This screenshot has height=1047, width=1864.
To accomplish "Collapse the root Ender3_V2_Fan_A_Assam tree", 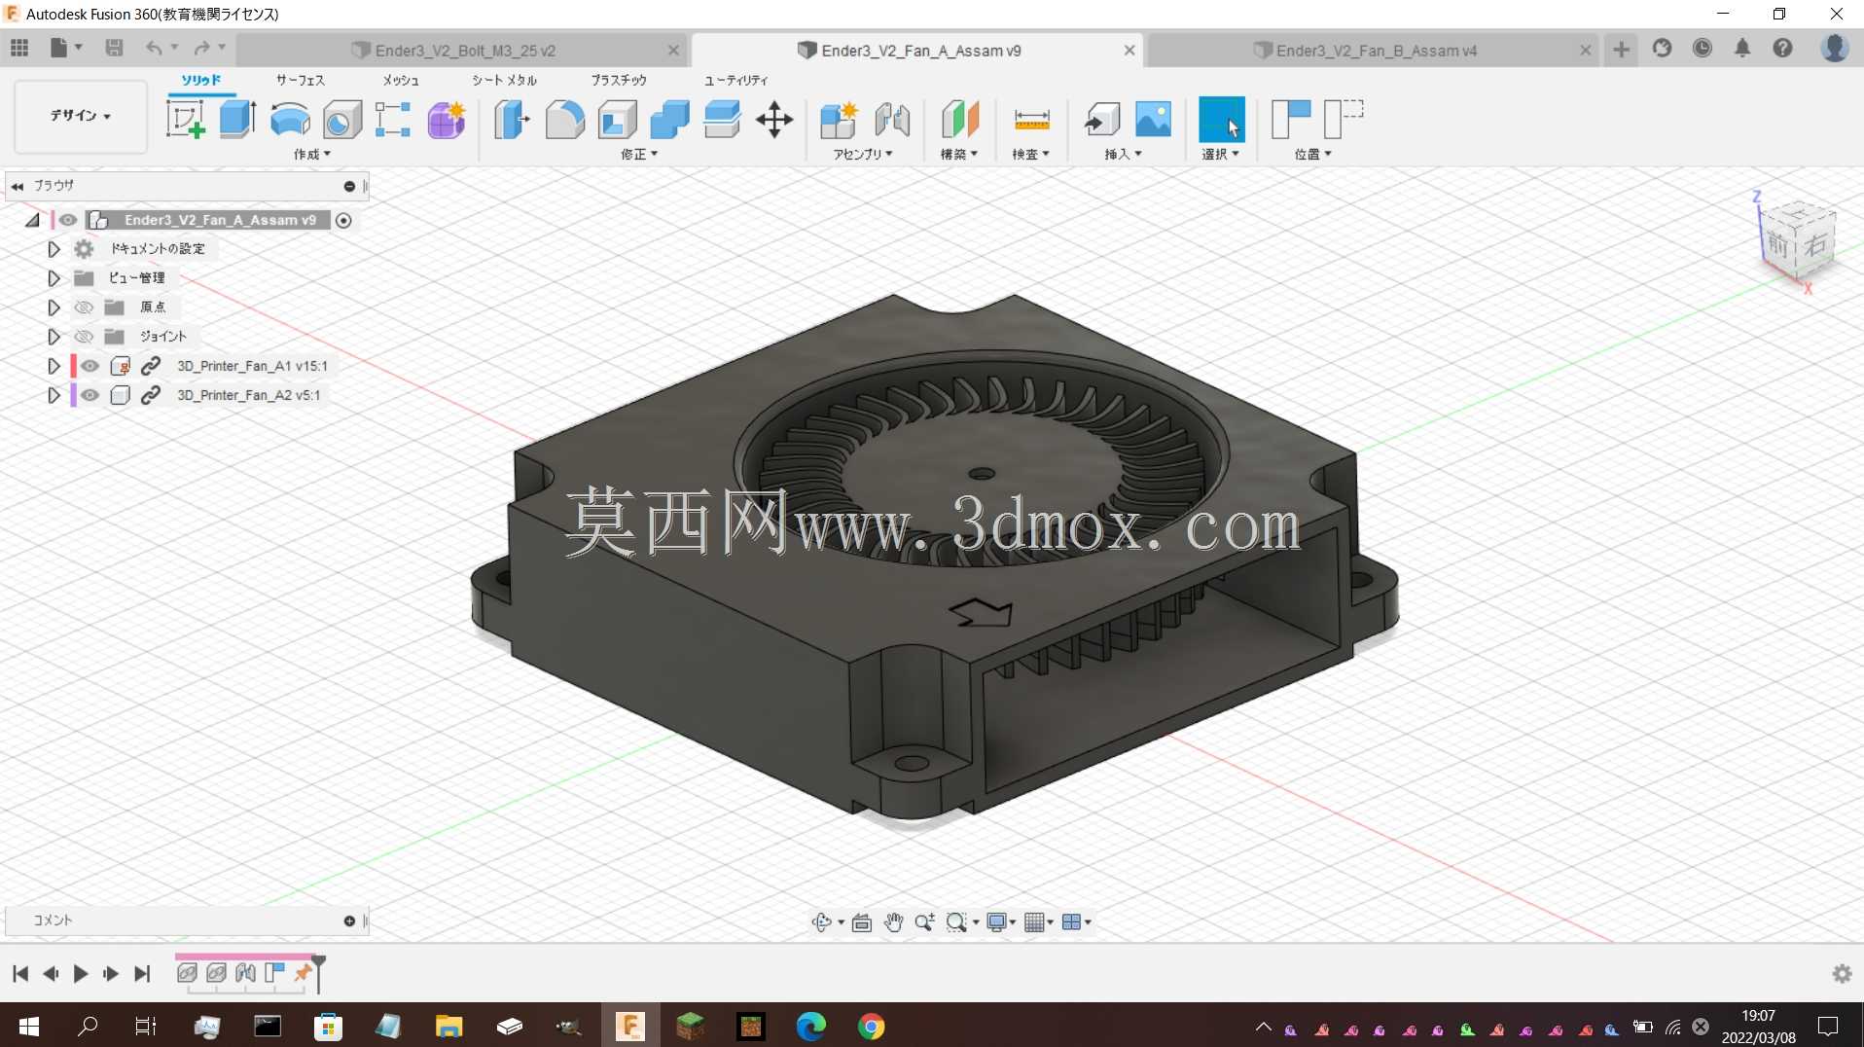I will 32,220.
